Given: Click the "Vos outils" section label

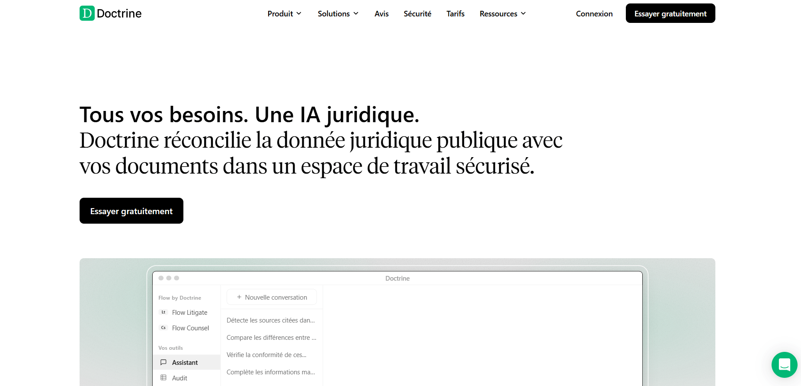Looking at the screenshot, I should tap(170, 348).
